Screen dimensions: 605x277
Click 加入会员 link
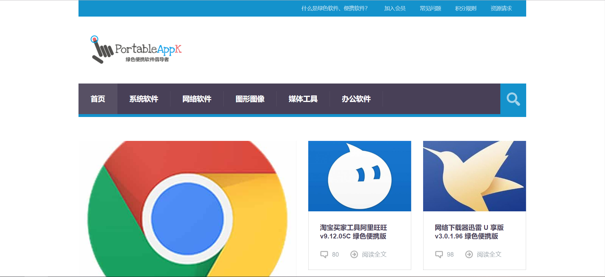(395, 8)
